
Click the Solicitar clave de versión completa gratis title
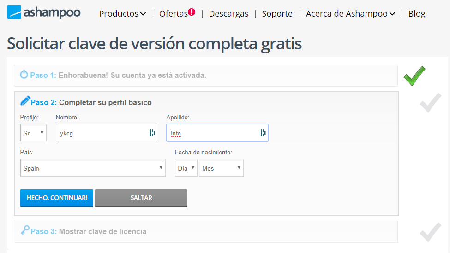155,44
